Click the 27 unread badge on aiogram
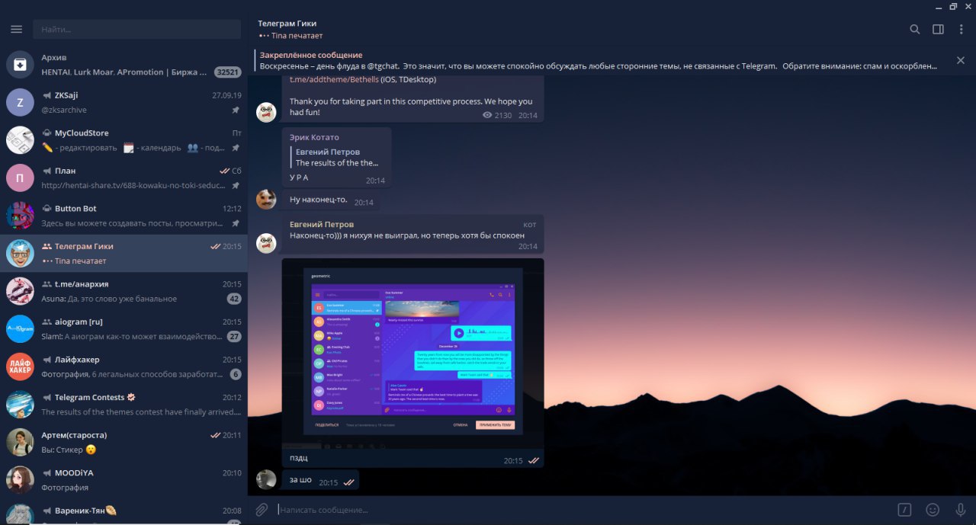This screenshot has height=525, width=976. (234, 336)
